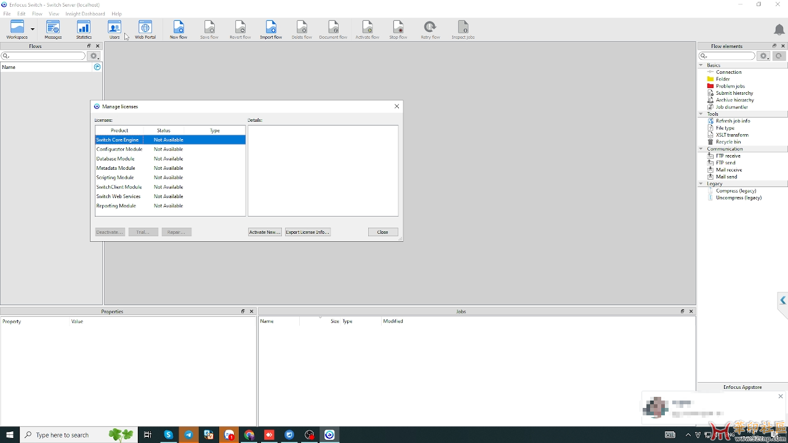The height and width of the screenshot is (443, 788).
Task: Select Metadata Module license row
Action: click(x=170, y=168)
